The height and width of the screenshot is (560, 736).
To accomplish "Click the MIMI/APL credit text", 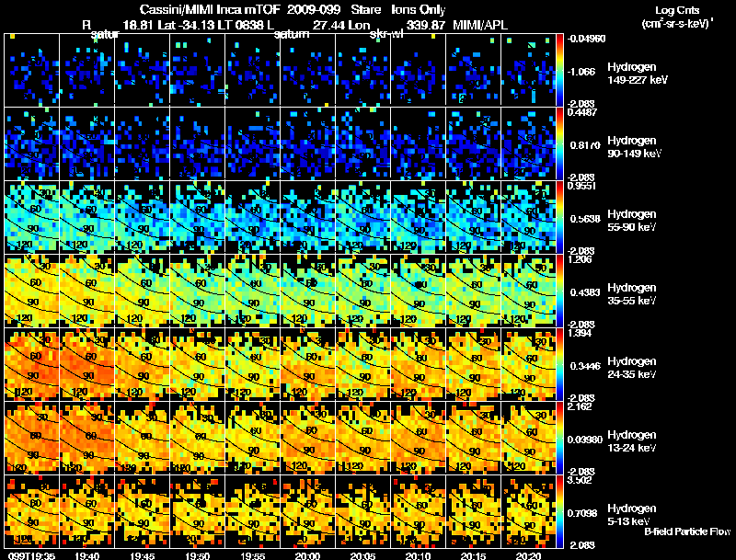I will pos(480,25).
